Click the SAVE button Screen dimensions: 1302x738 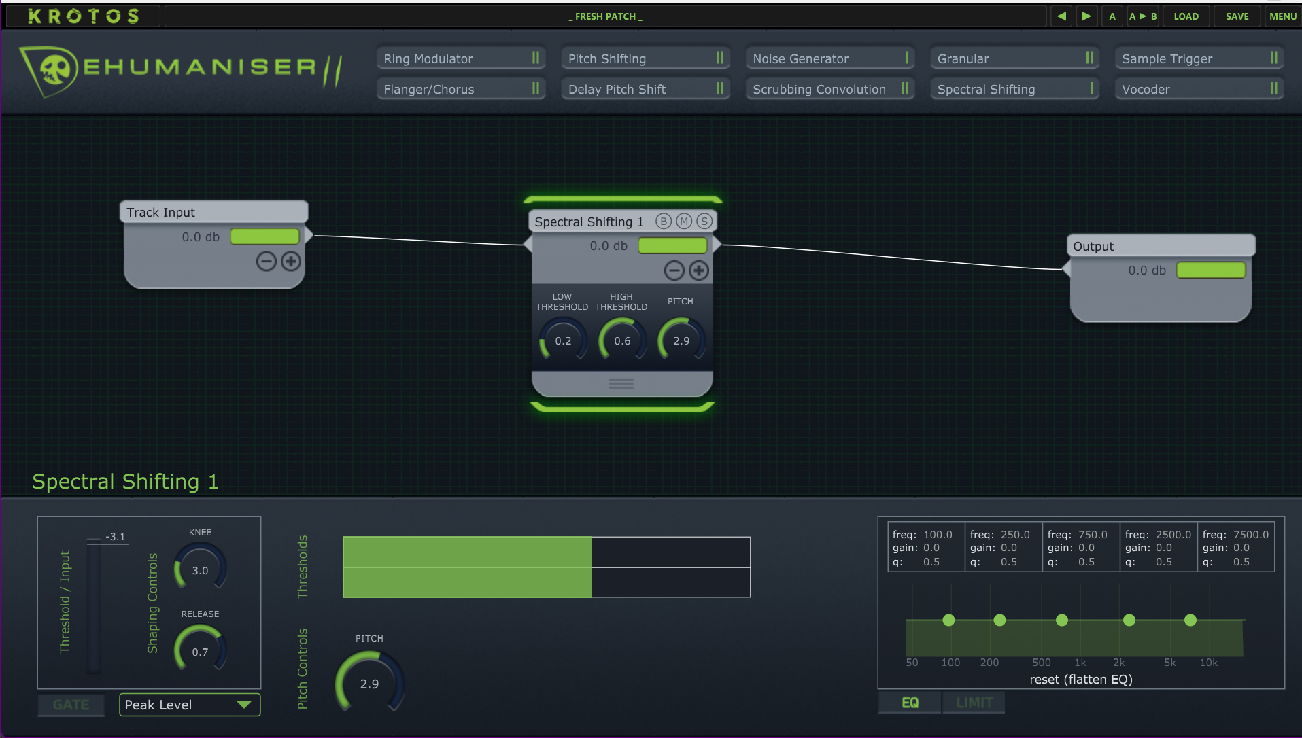1237,16
